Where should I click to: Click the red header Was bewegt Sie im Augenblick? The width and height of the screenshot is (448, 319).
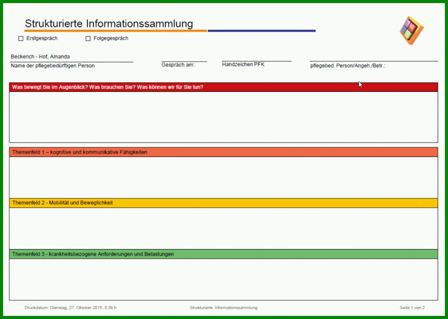coord(224,87)
